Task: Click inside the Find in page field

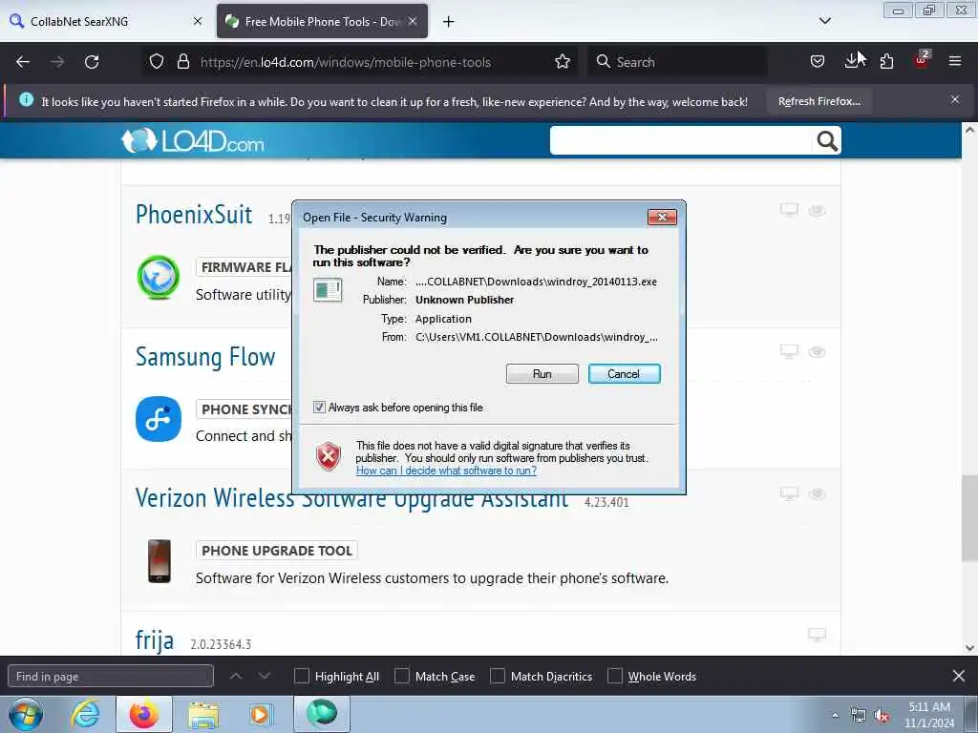Action: pyautogui.click(x=111, y=677)
